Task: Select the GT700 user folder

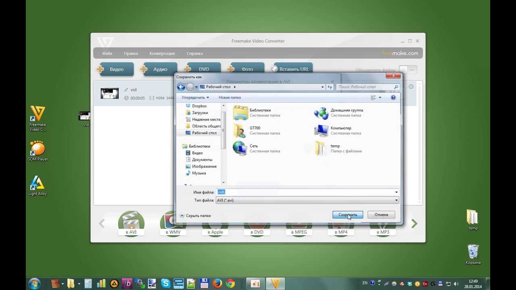Action: (256, 130)
